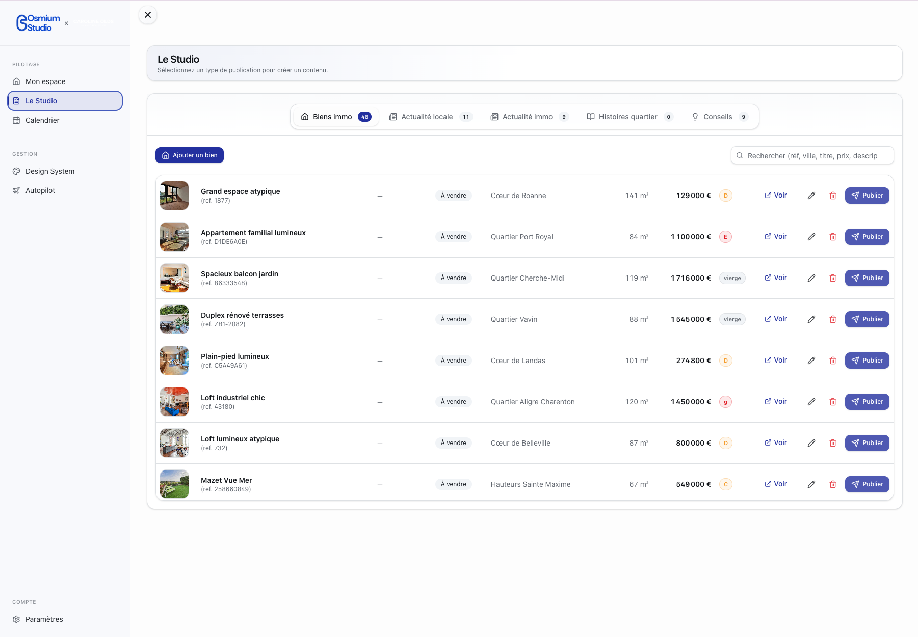Close the panel with the X icon
Viewport: 918px width, 637px height.
(148, 15)
